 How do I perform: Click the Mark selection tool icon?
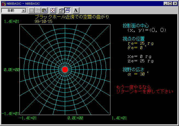pyautogui.click(x=32, y=10)
